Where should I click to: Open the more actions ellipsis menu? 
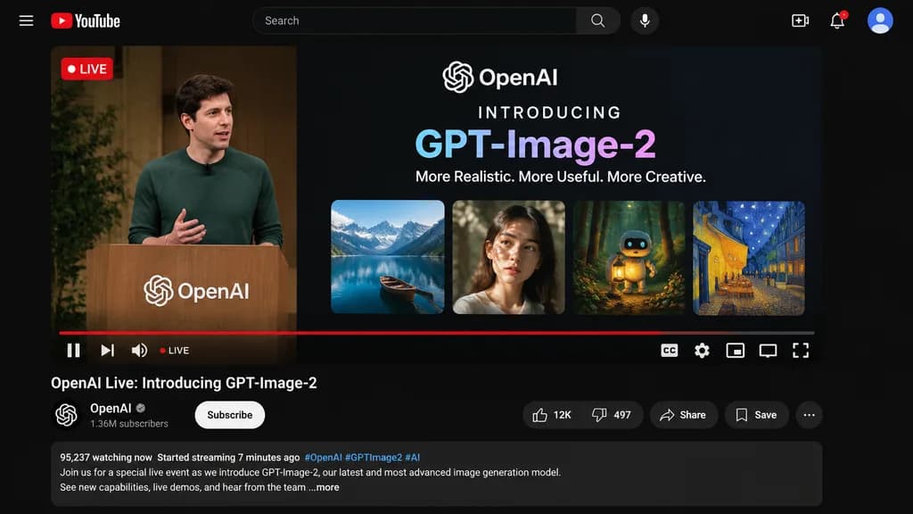pyautogui.click(x=809, y=415)
